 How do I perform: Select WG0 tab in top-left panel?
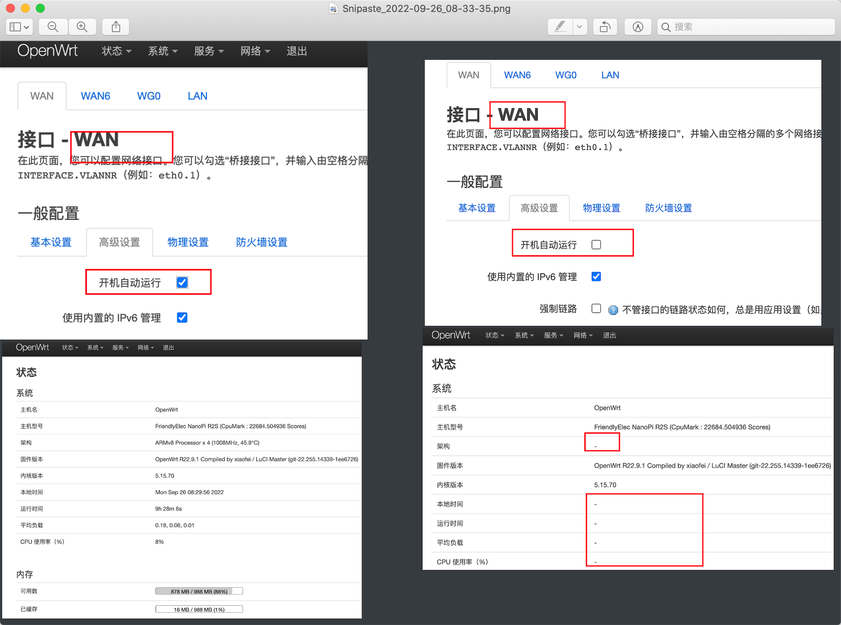pos(149,96)
